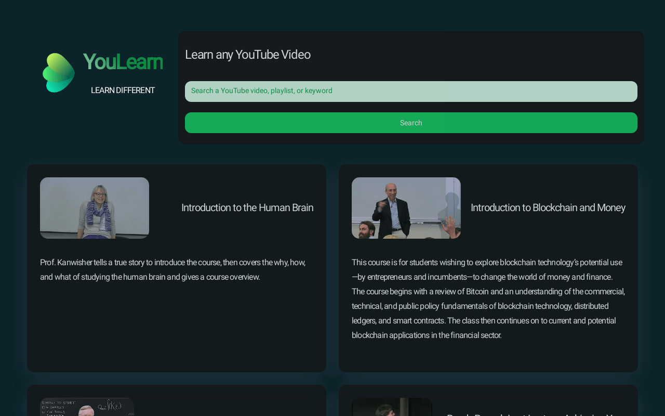Click the Learn any YouTube Video heading
The width and height of the screenshot is (665, 416).
[248, 55]
